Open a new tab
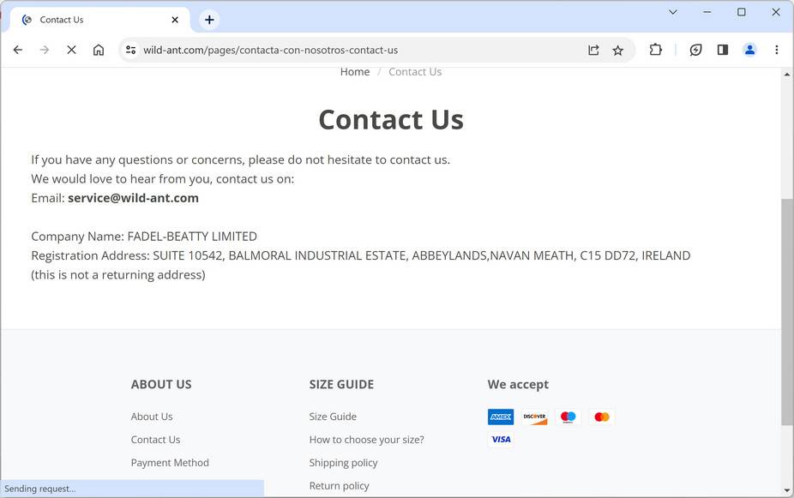This screenshot has height=498, width=794. (x=209, y=20)
